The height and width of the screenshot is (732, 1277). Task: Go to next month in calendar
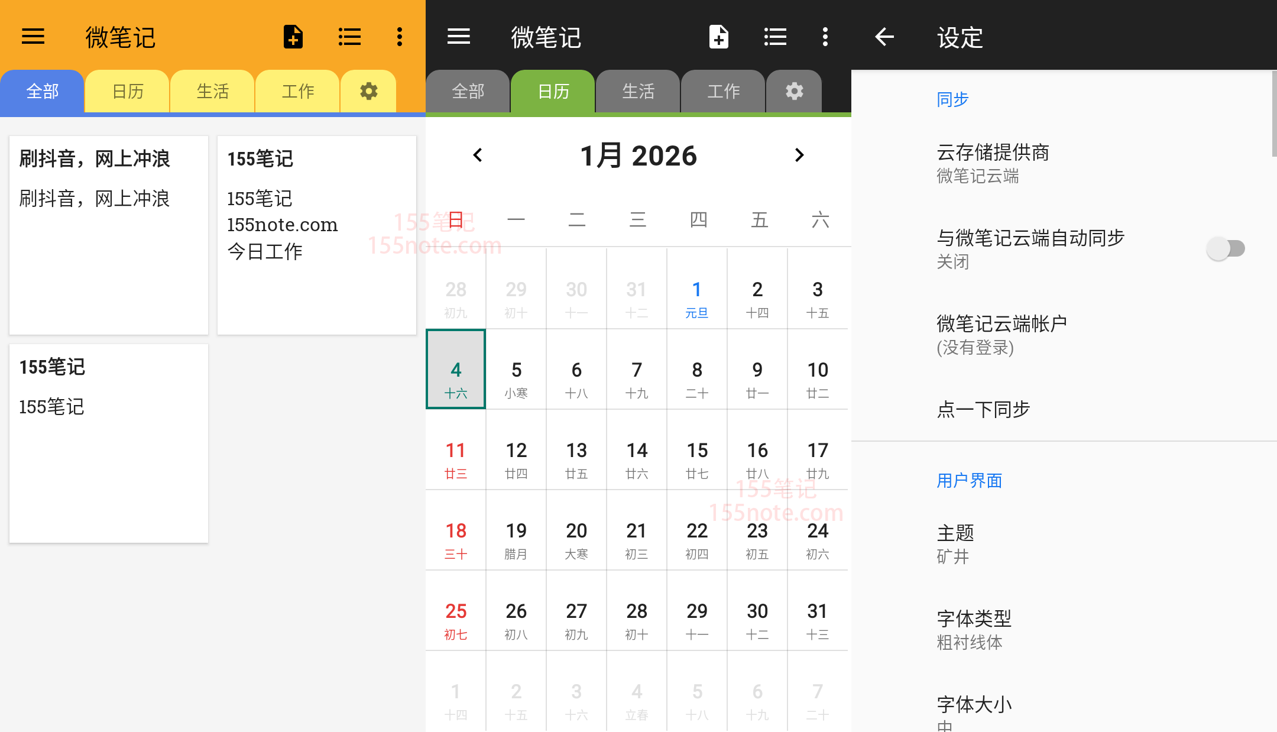799,155
